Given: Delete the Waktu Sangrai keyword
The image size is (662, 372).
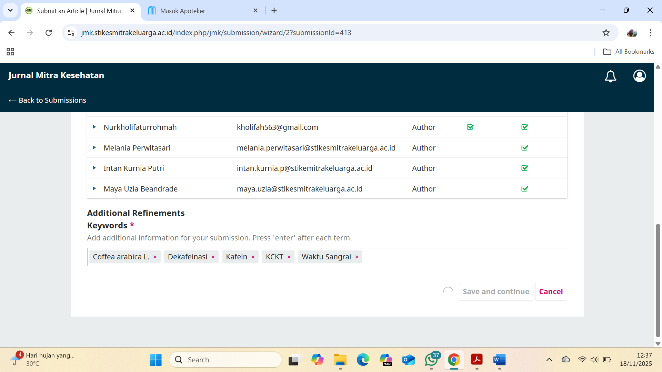Looking at the screenshot, I should (357, 257).
